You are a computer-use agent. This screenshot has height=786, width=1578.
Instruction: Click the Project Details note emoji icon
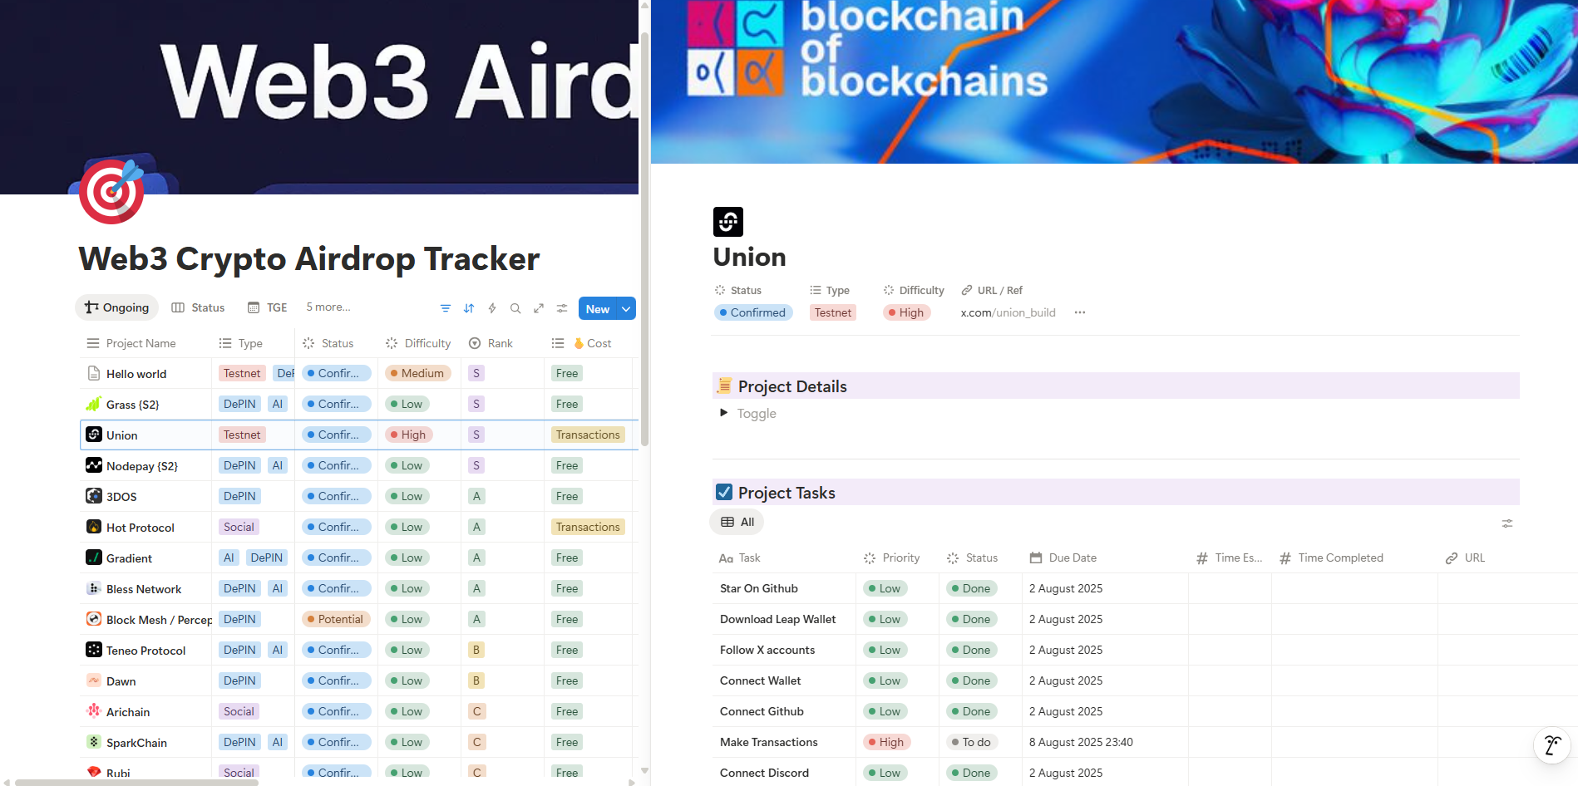(x=724, y=386)
